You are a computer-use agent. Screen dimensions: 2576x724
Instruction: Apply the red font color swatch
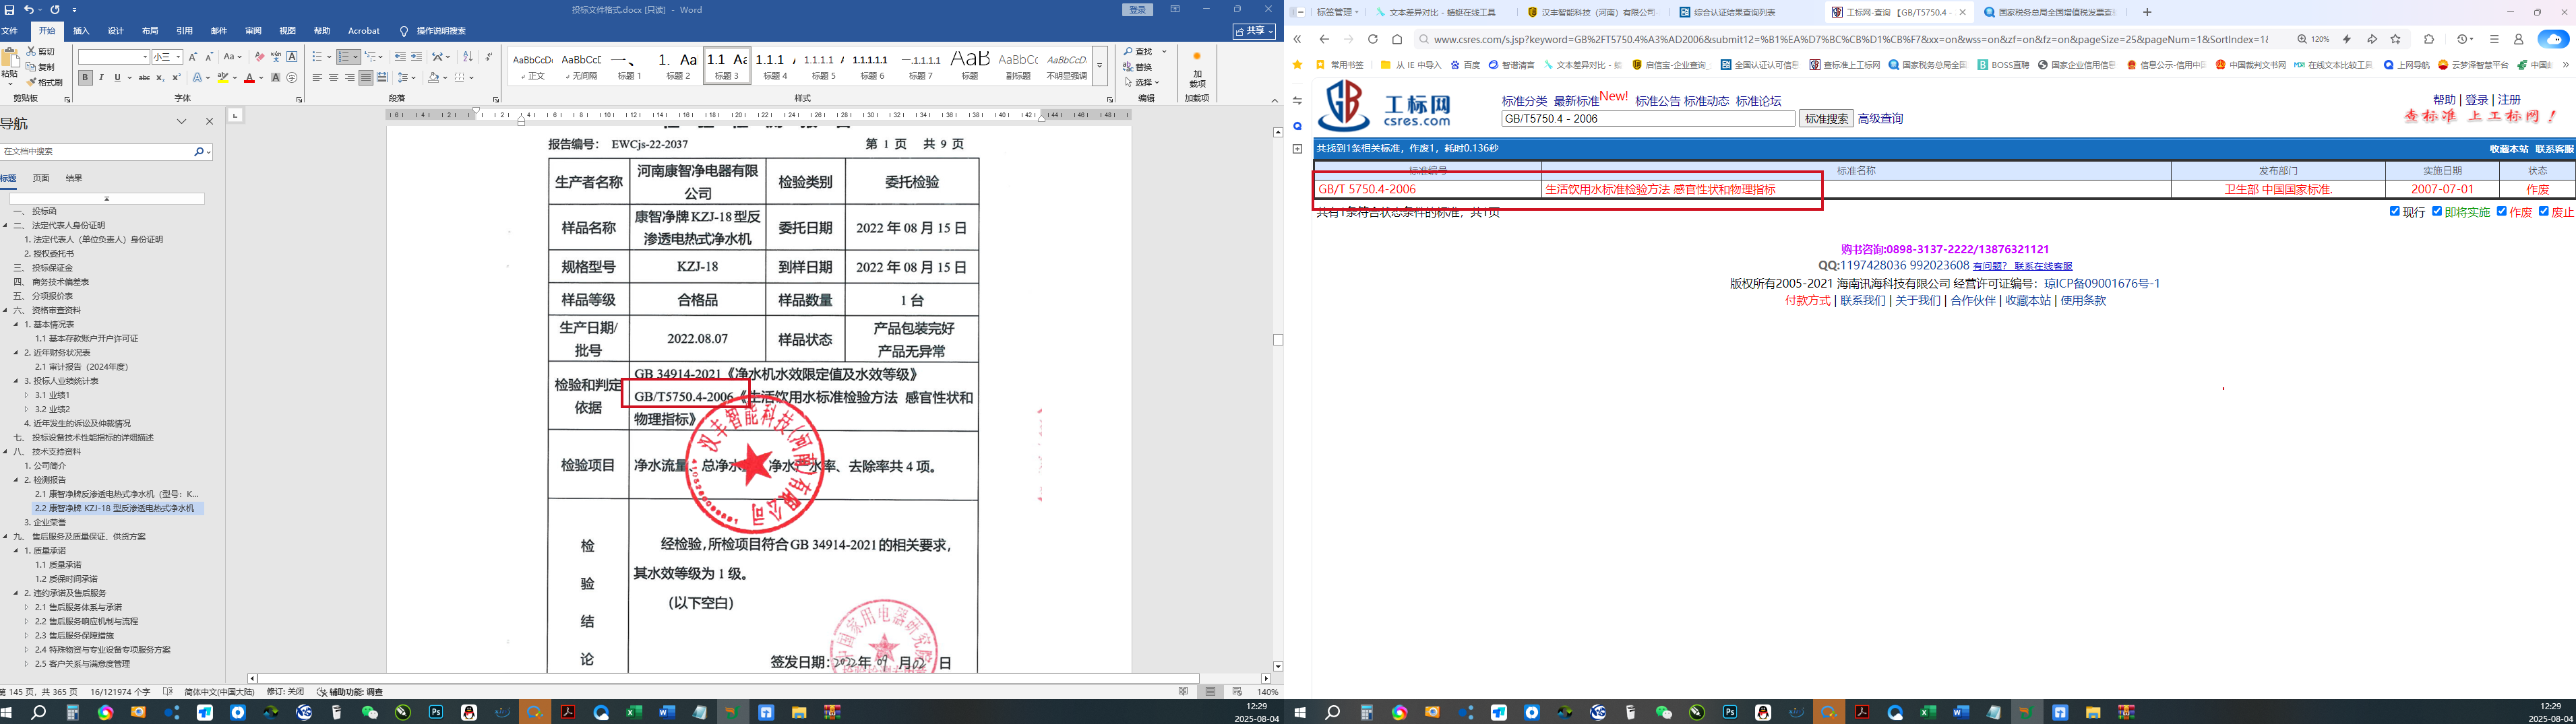tap(249, 78)
